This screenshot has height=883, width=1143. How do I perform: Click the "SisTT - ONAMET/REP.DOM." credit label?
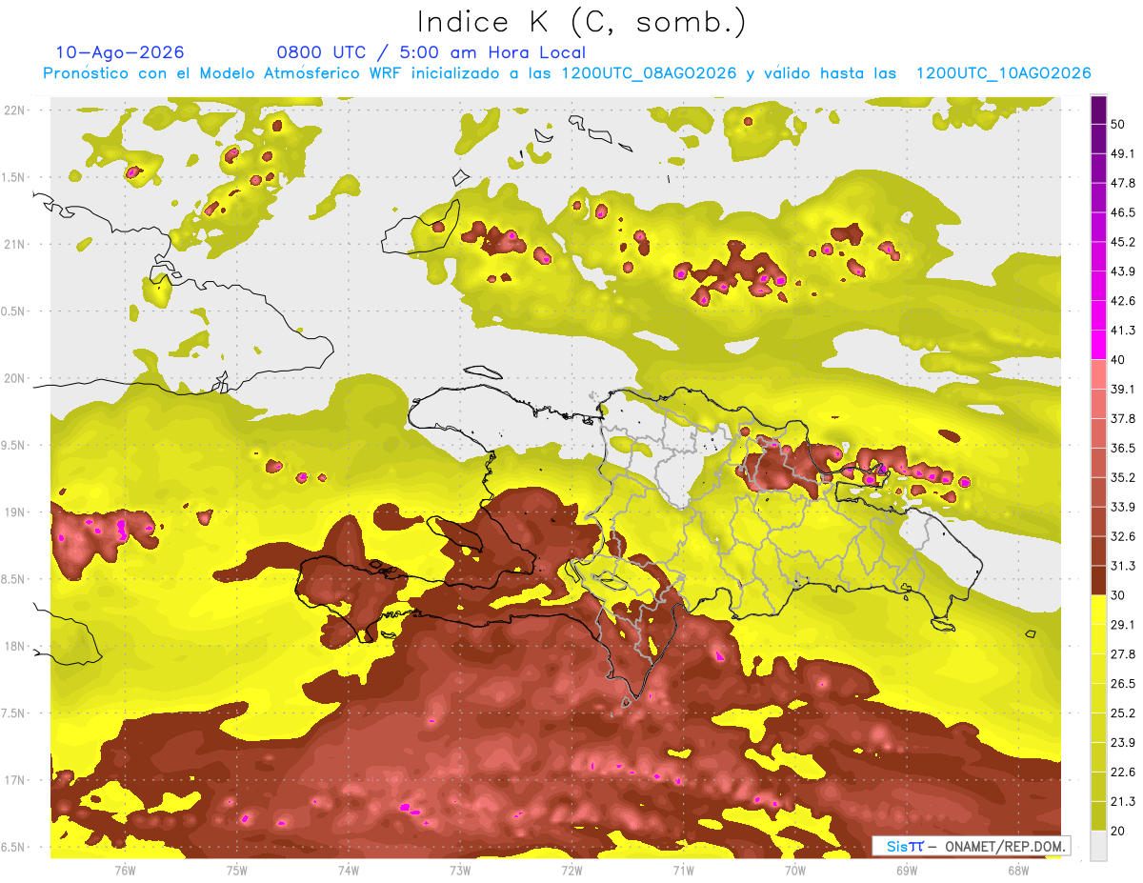[x=972, y=846]
